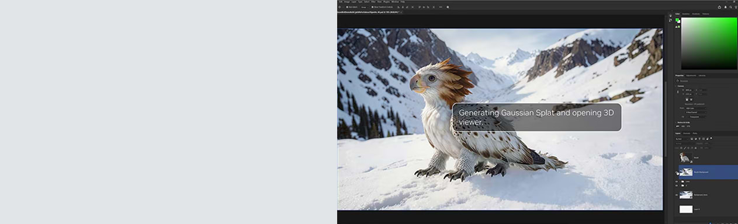Click the Share icon at top right
The height and width of the screenshot is (224, 738).
(x=719, y=7)
